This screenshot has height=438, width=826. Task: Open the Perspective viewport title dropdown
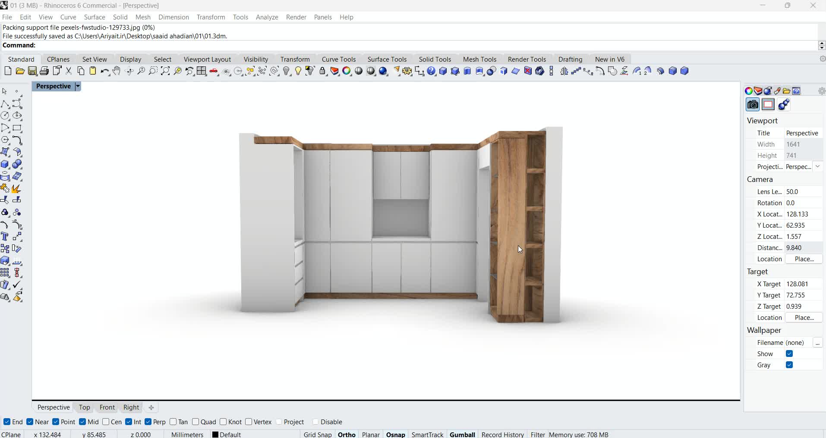coord(77,86)
